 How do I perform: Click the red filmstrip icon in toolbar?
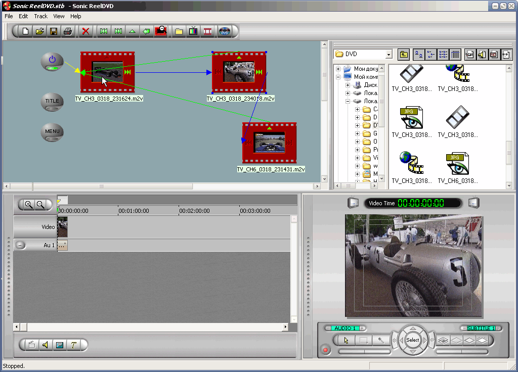[x=208, y=31]
